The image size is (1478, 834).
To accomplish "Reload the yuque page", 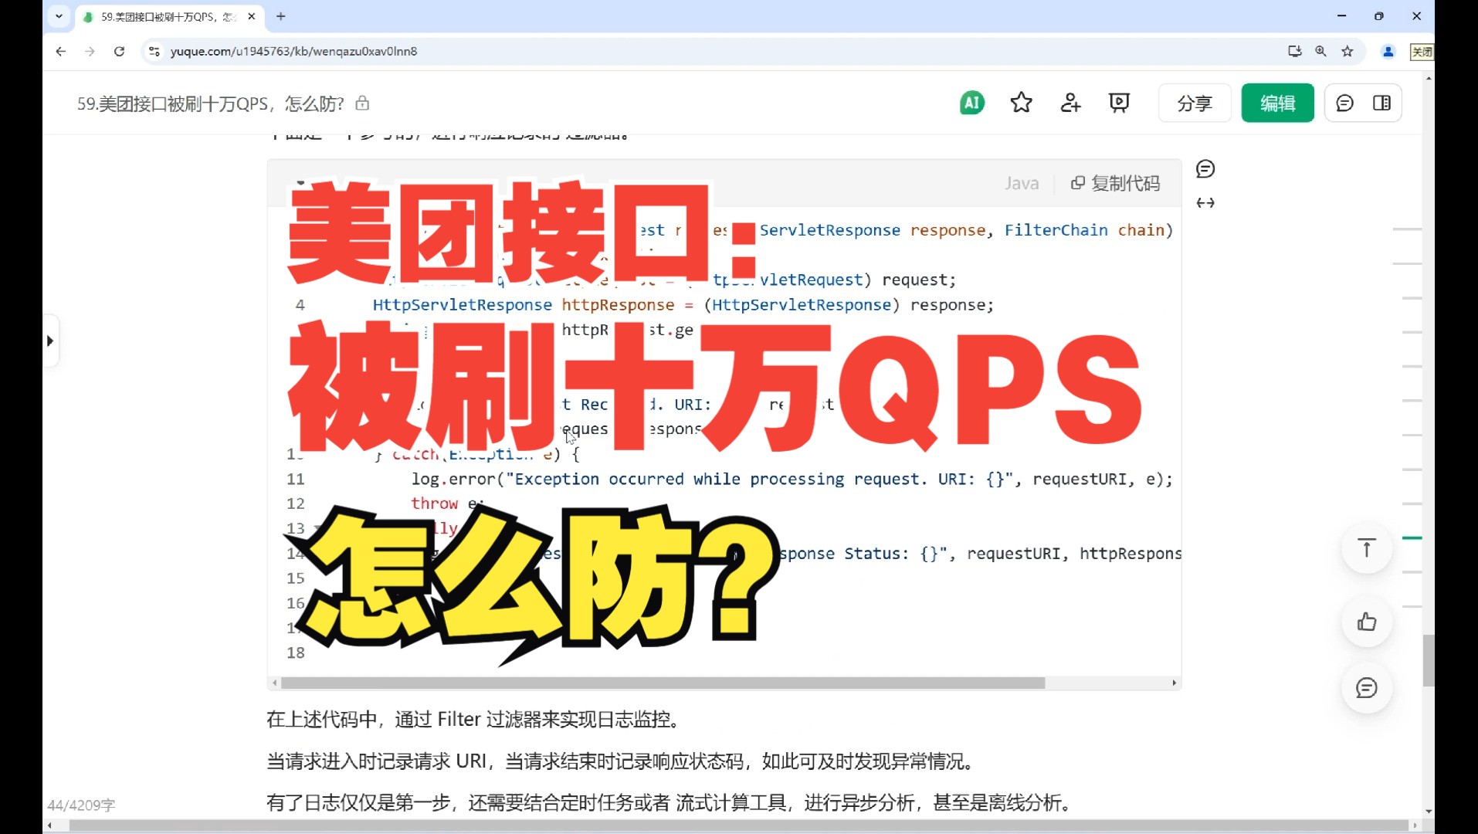I will (x=119, y=51).
